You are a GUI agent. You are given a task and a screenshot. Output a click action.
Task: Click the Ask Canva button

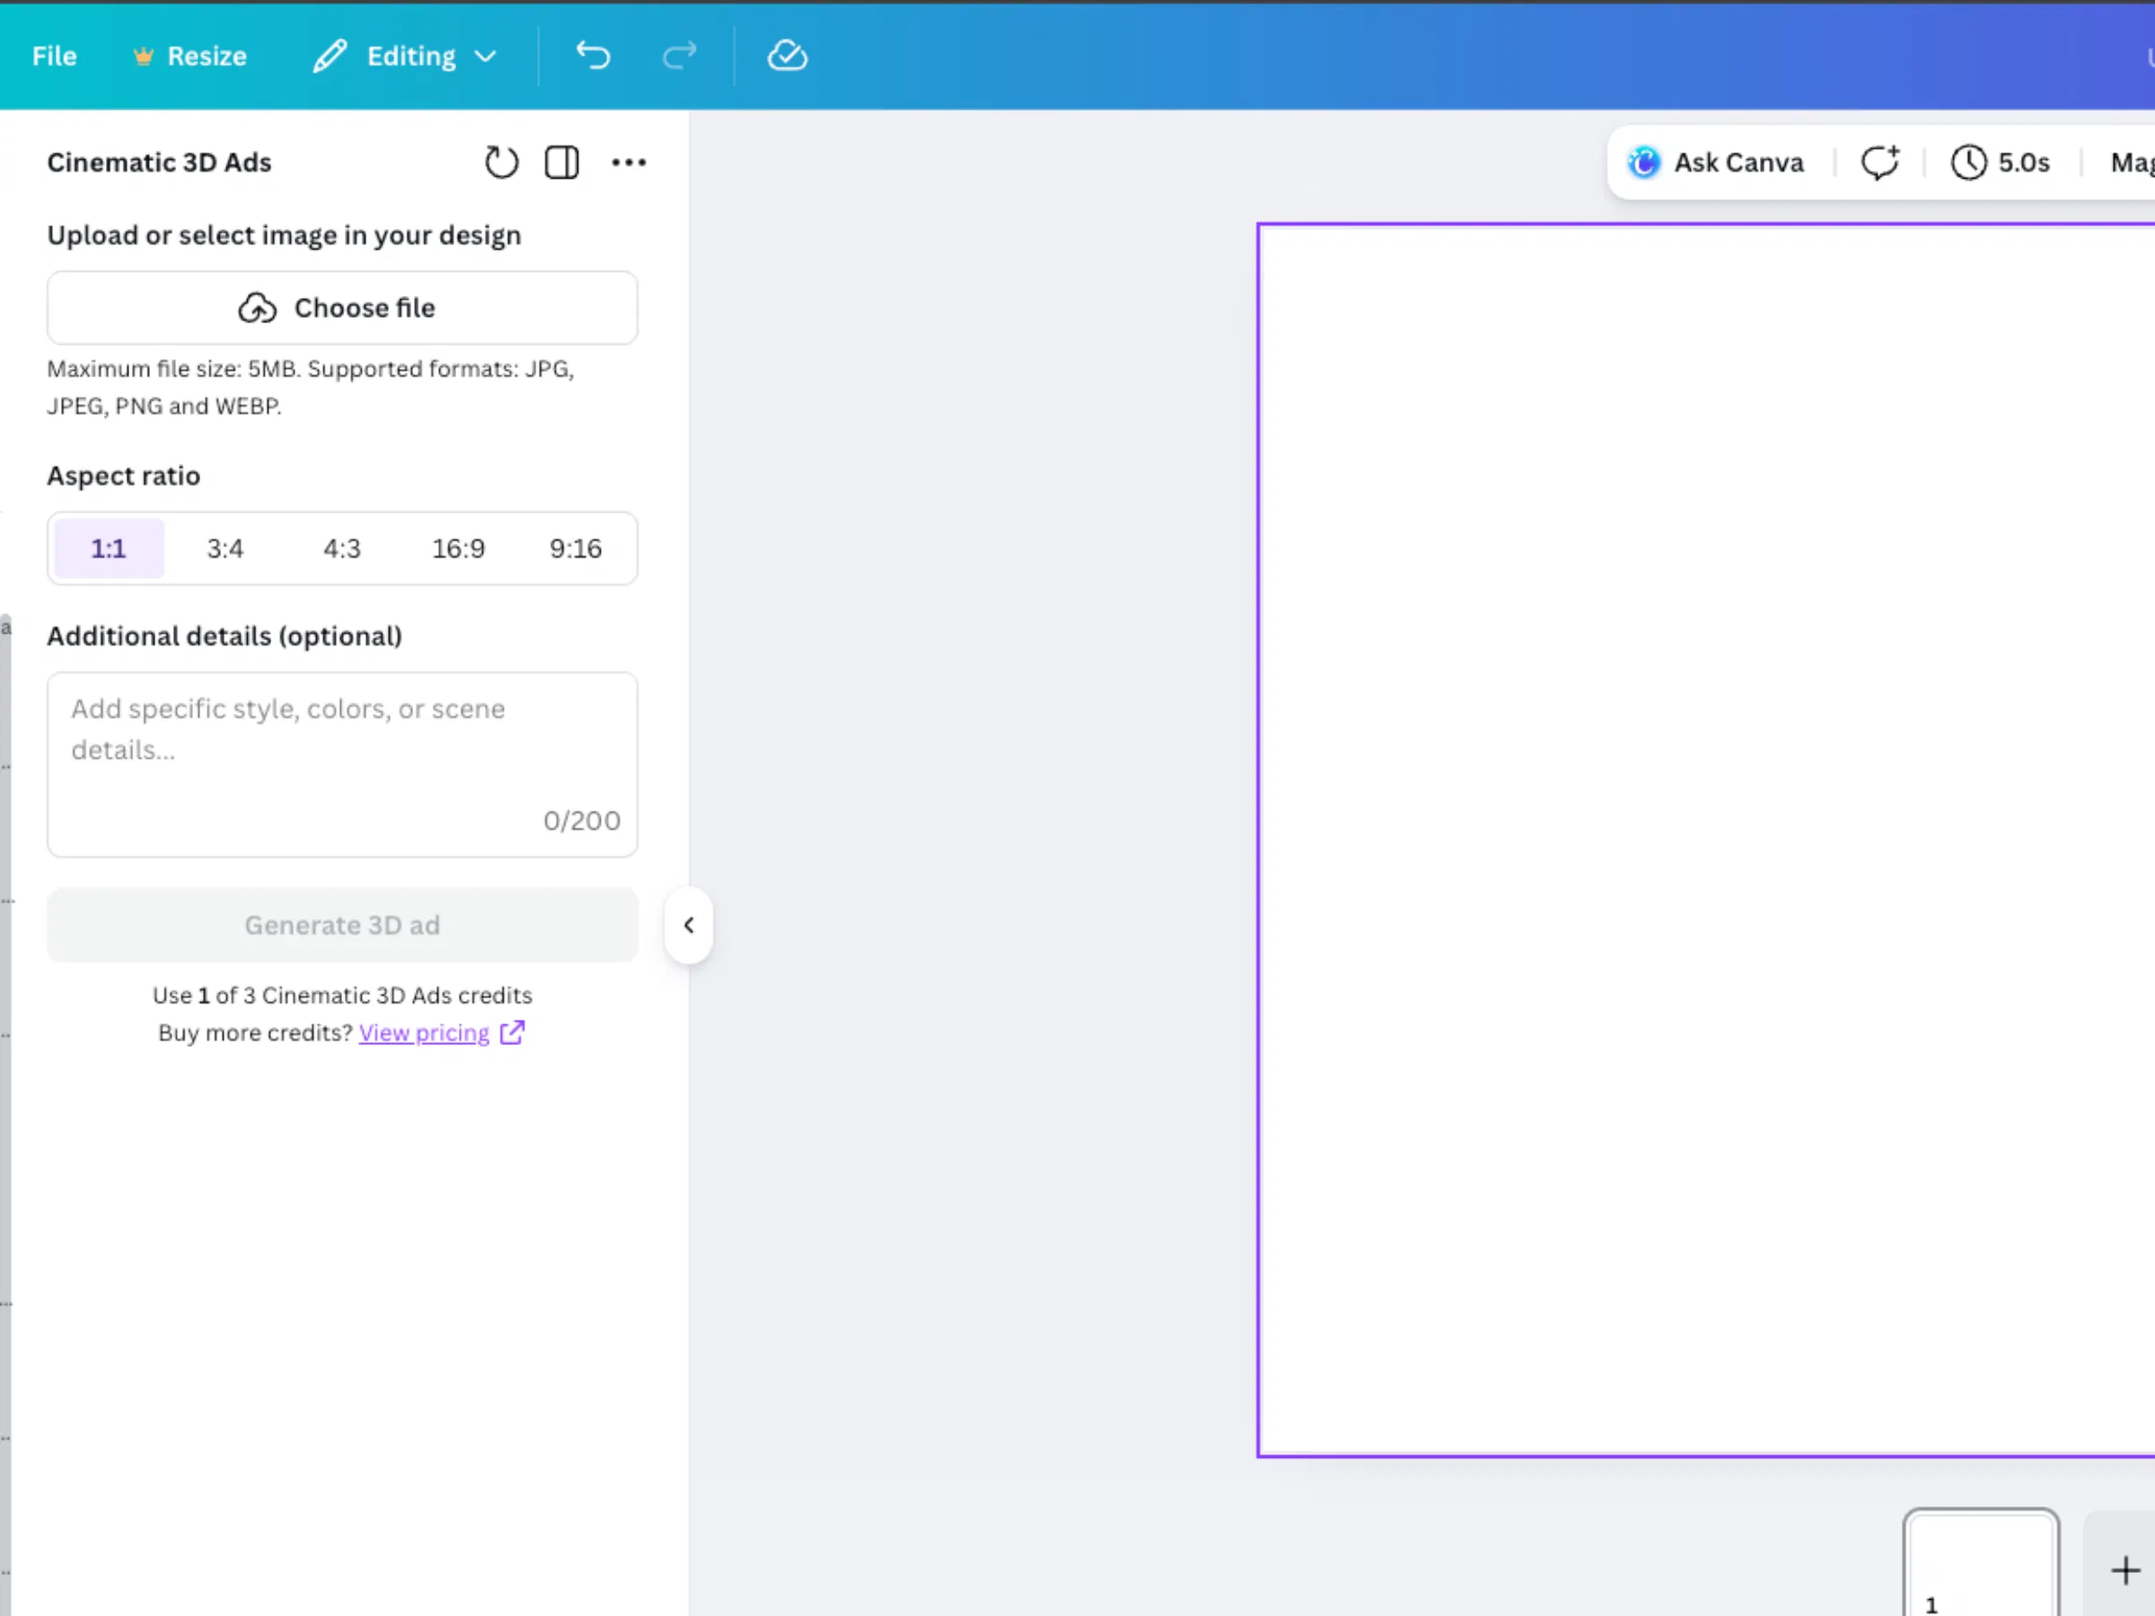click(1717, 162)
